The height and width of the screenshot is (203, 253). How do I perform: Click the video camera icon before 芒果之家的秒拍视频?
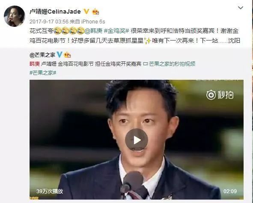click(x=146, y=64)
